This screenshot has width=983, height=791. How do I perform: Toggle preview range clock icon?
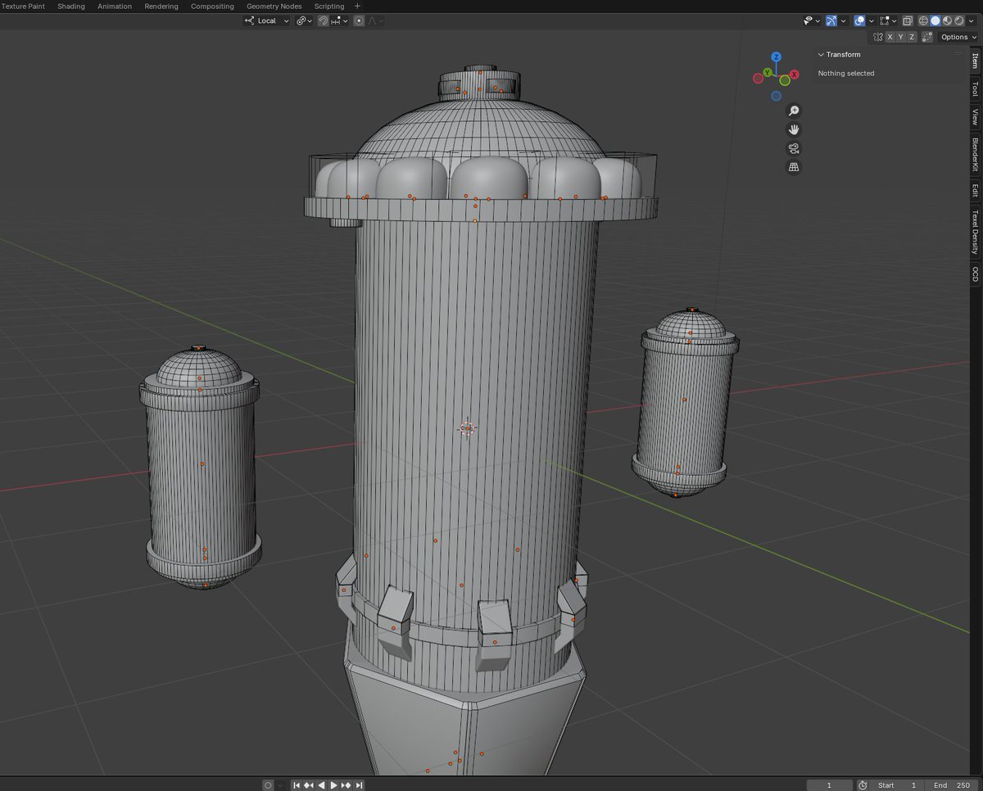pyautogui.click(x=863, y=785)
